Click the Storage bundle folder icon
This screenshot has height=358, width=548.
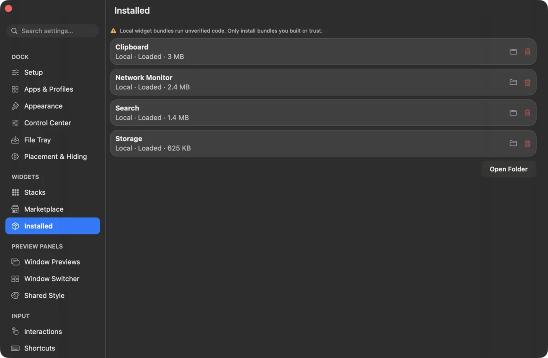[513, 143]
